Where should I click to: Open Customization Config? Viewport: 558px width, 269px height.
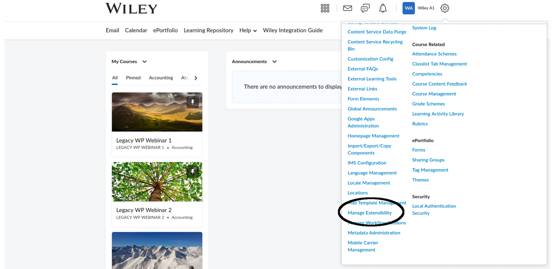(x=370, y=59)
